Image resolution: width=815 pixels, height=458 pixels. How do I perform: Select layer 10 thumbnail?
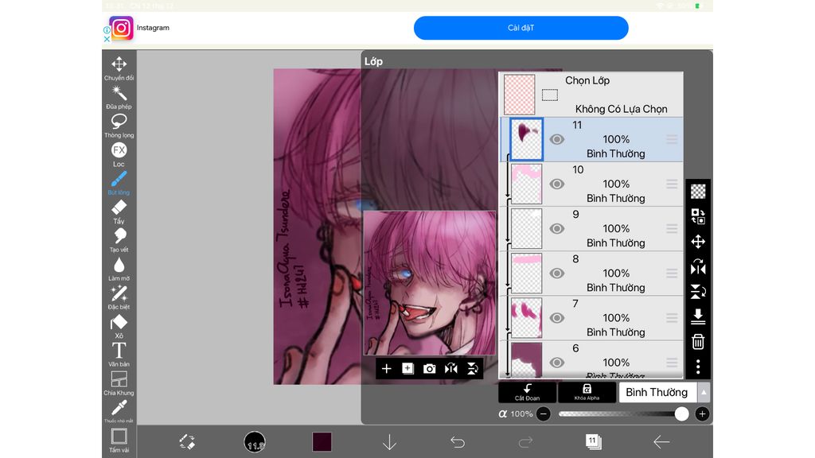pyautogui.click(x=527, y=184)
